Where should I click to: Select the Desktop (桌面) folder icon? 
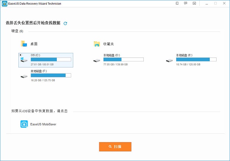pos(24,44)
